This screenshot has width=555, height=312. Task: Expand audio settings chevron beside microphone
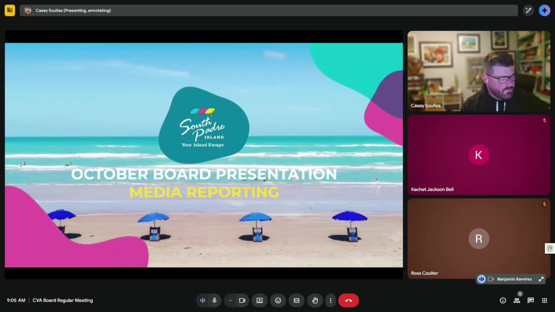click(230, 300)
